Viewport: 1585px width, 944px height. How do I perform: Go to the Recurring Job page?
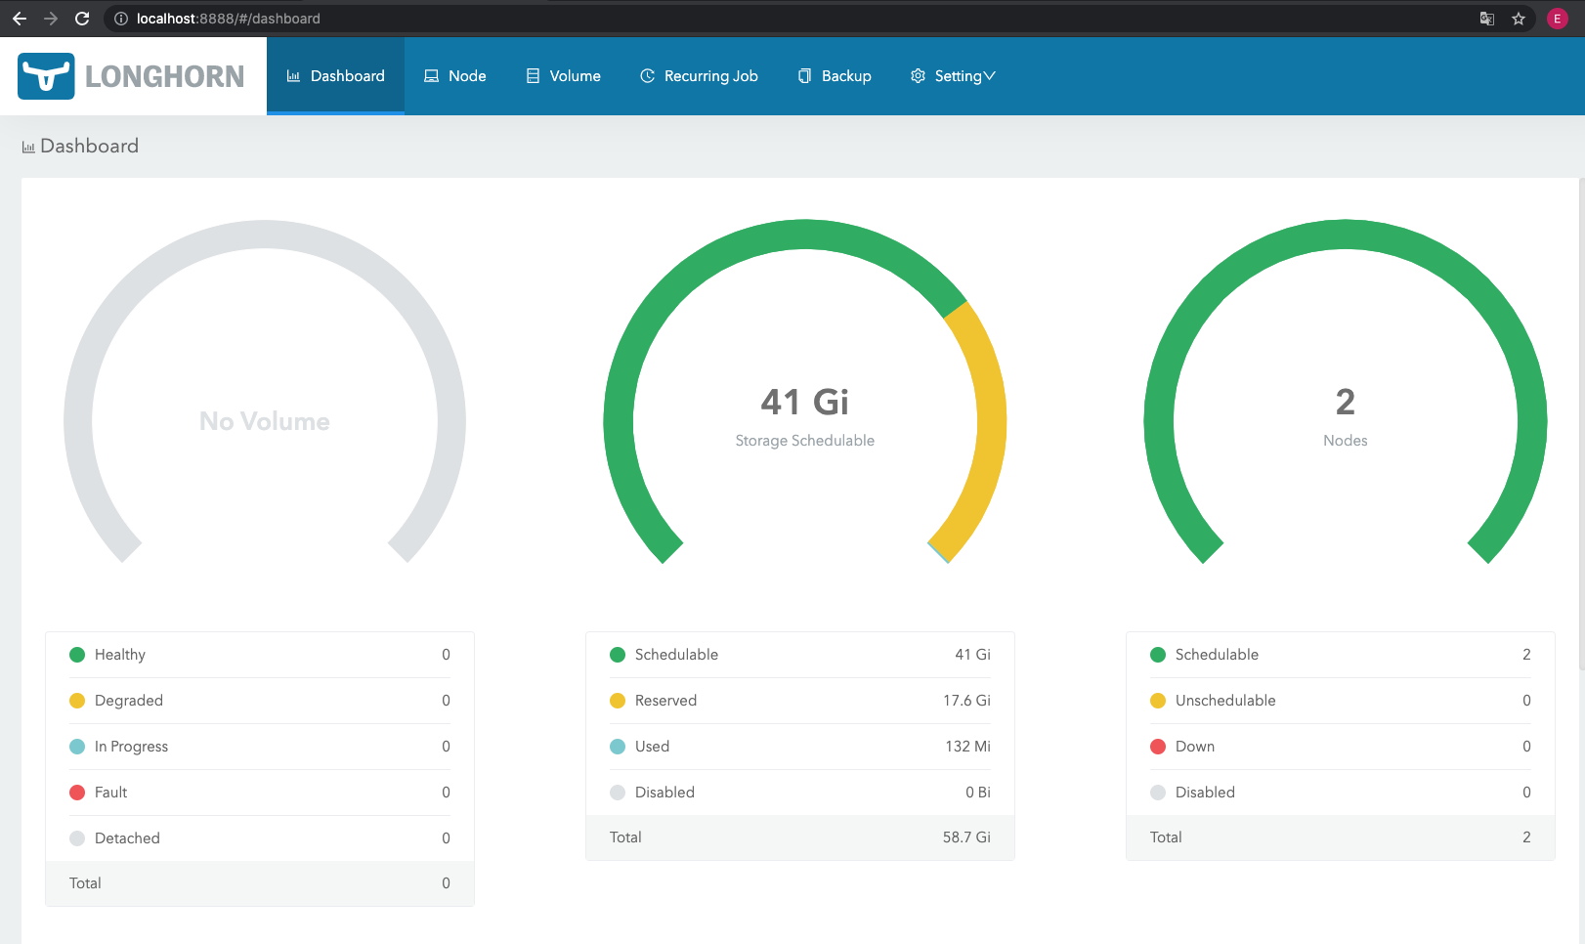pyautogui.click(x=699, y=76)
